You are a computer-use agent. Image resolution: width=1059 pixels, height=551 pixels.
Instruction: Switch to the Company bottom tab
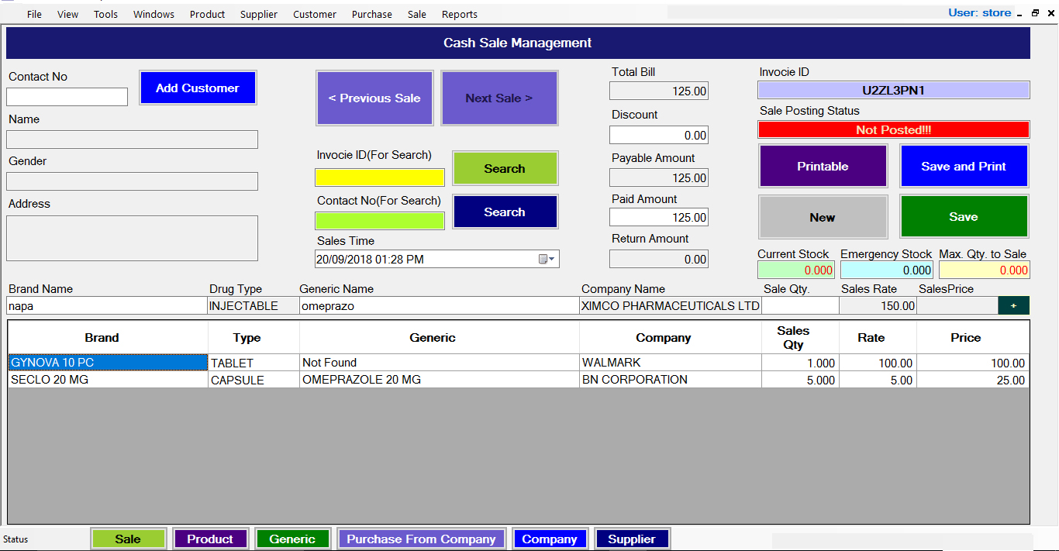[550, 539]
